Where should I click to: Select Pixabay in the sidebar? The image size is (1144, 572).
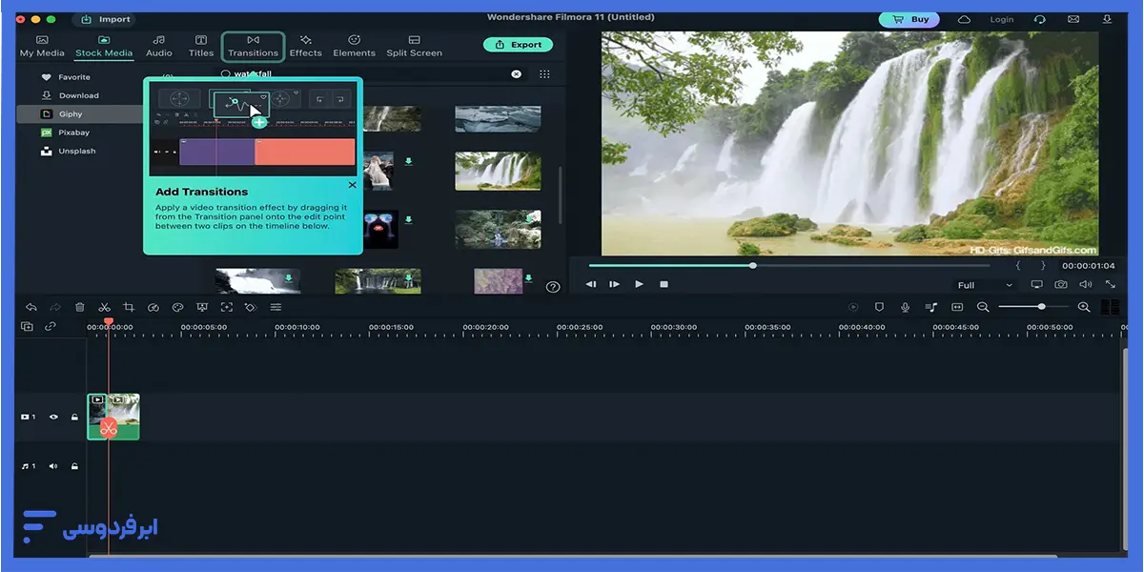66,133
